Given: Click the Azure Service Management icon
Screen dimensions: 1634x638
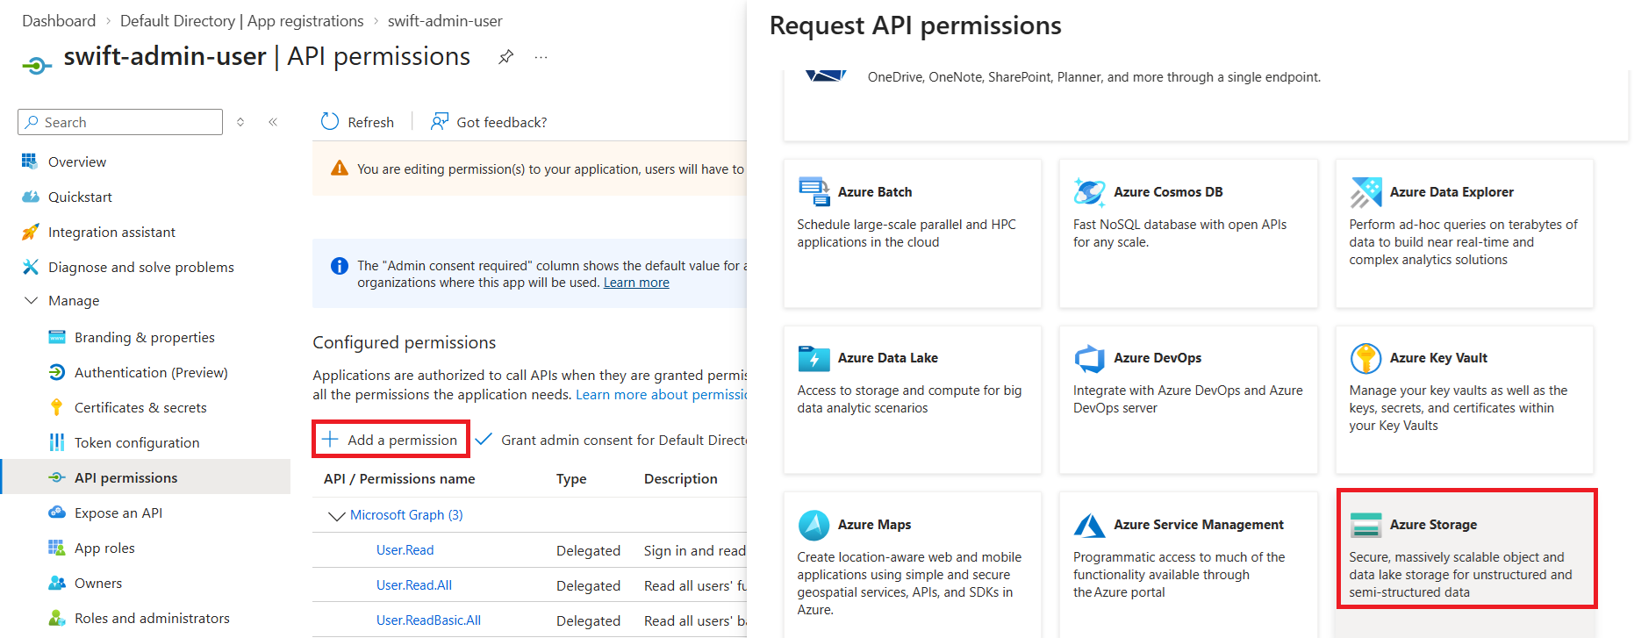Looking at the screenshot, I should 1090,525.
